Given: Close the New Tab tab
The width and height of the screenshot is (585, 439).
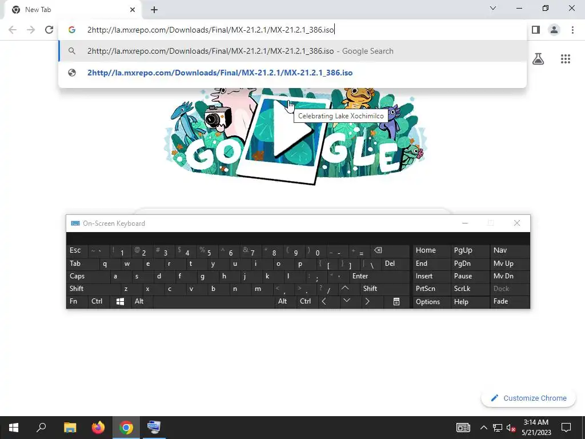Looking at the screenshot, I should (133, 10).
